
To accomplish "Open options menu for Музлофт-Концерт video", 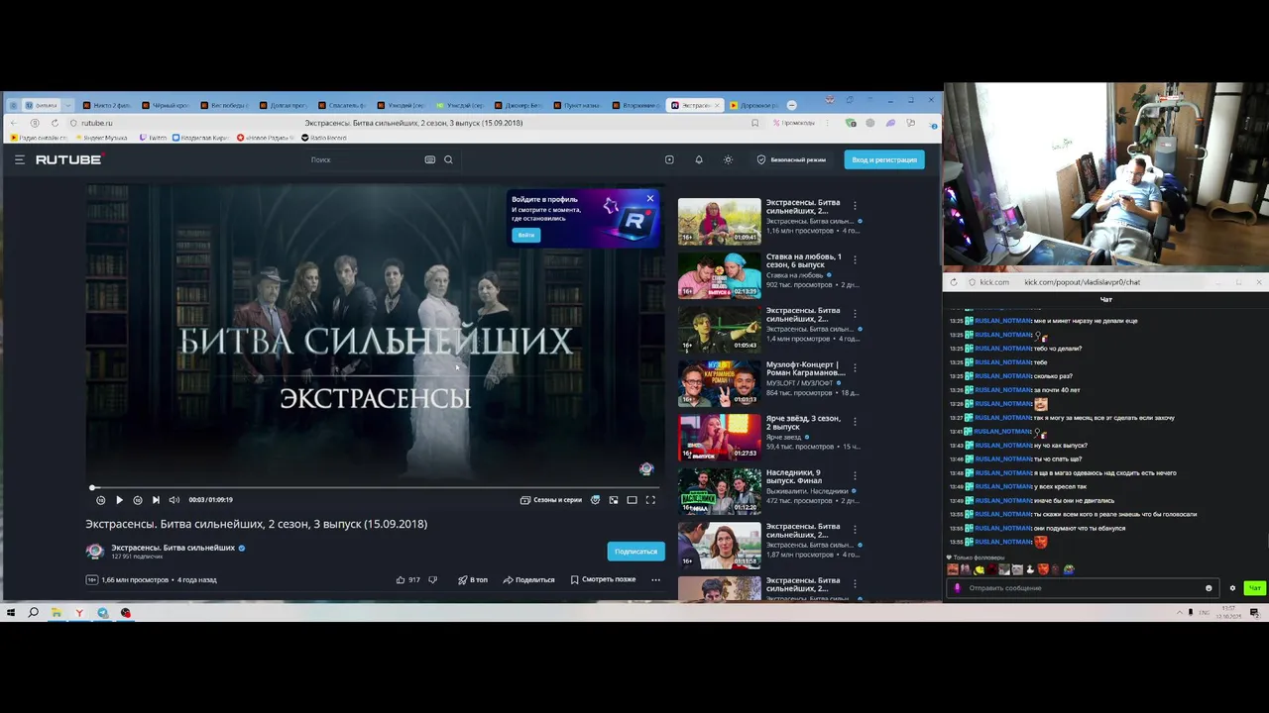I will click(855, 367).
